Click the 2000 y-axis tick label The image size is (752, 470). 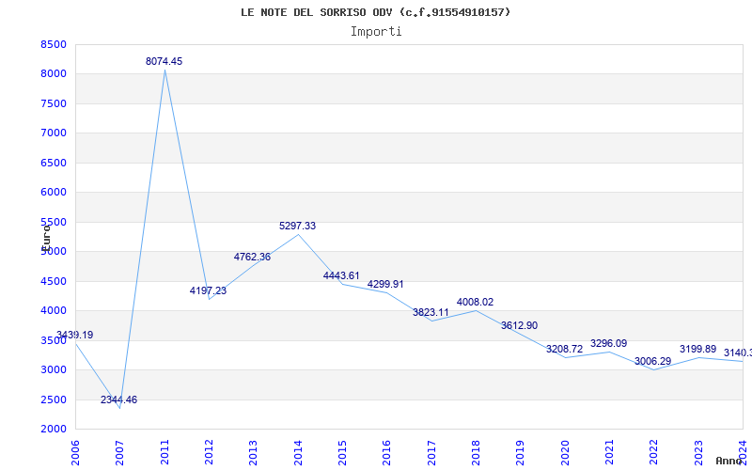point(54,429)
